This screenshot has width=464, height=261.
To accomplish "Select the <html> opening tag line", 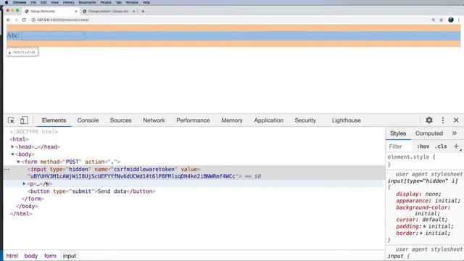I will (x=19, y=139).
